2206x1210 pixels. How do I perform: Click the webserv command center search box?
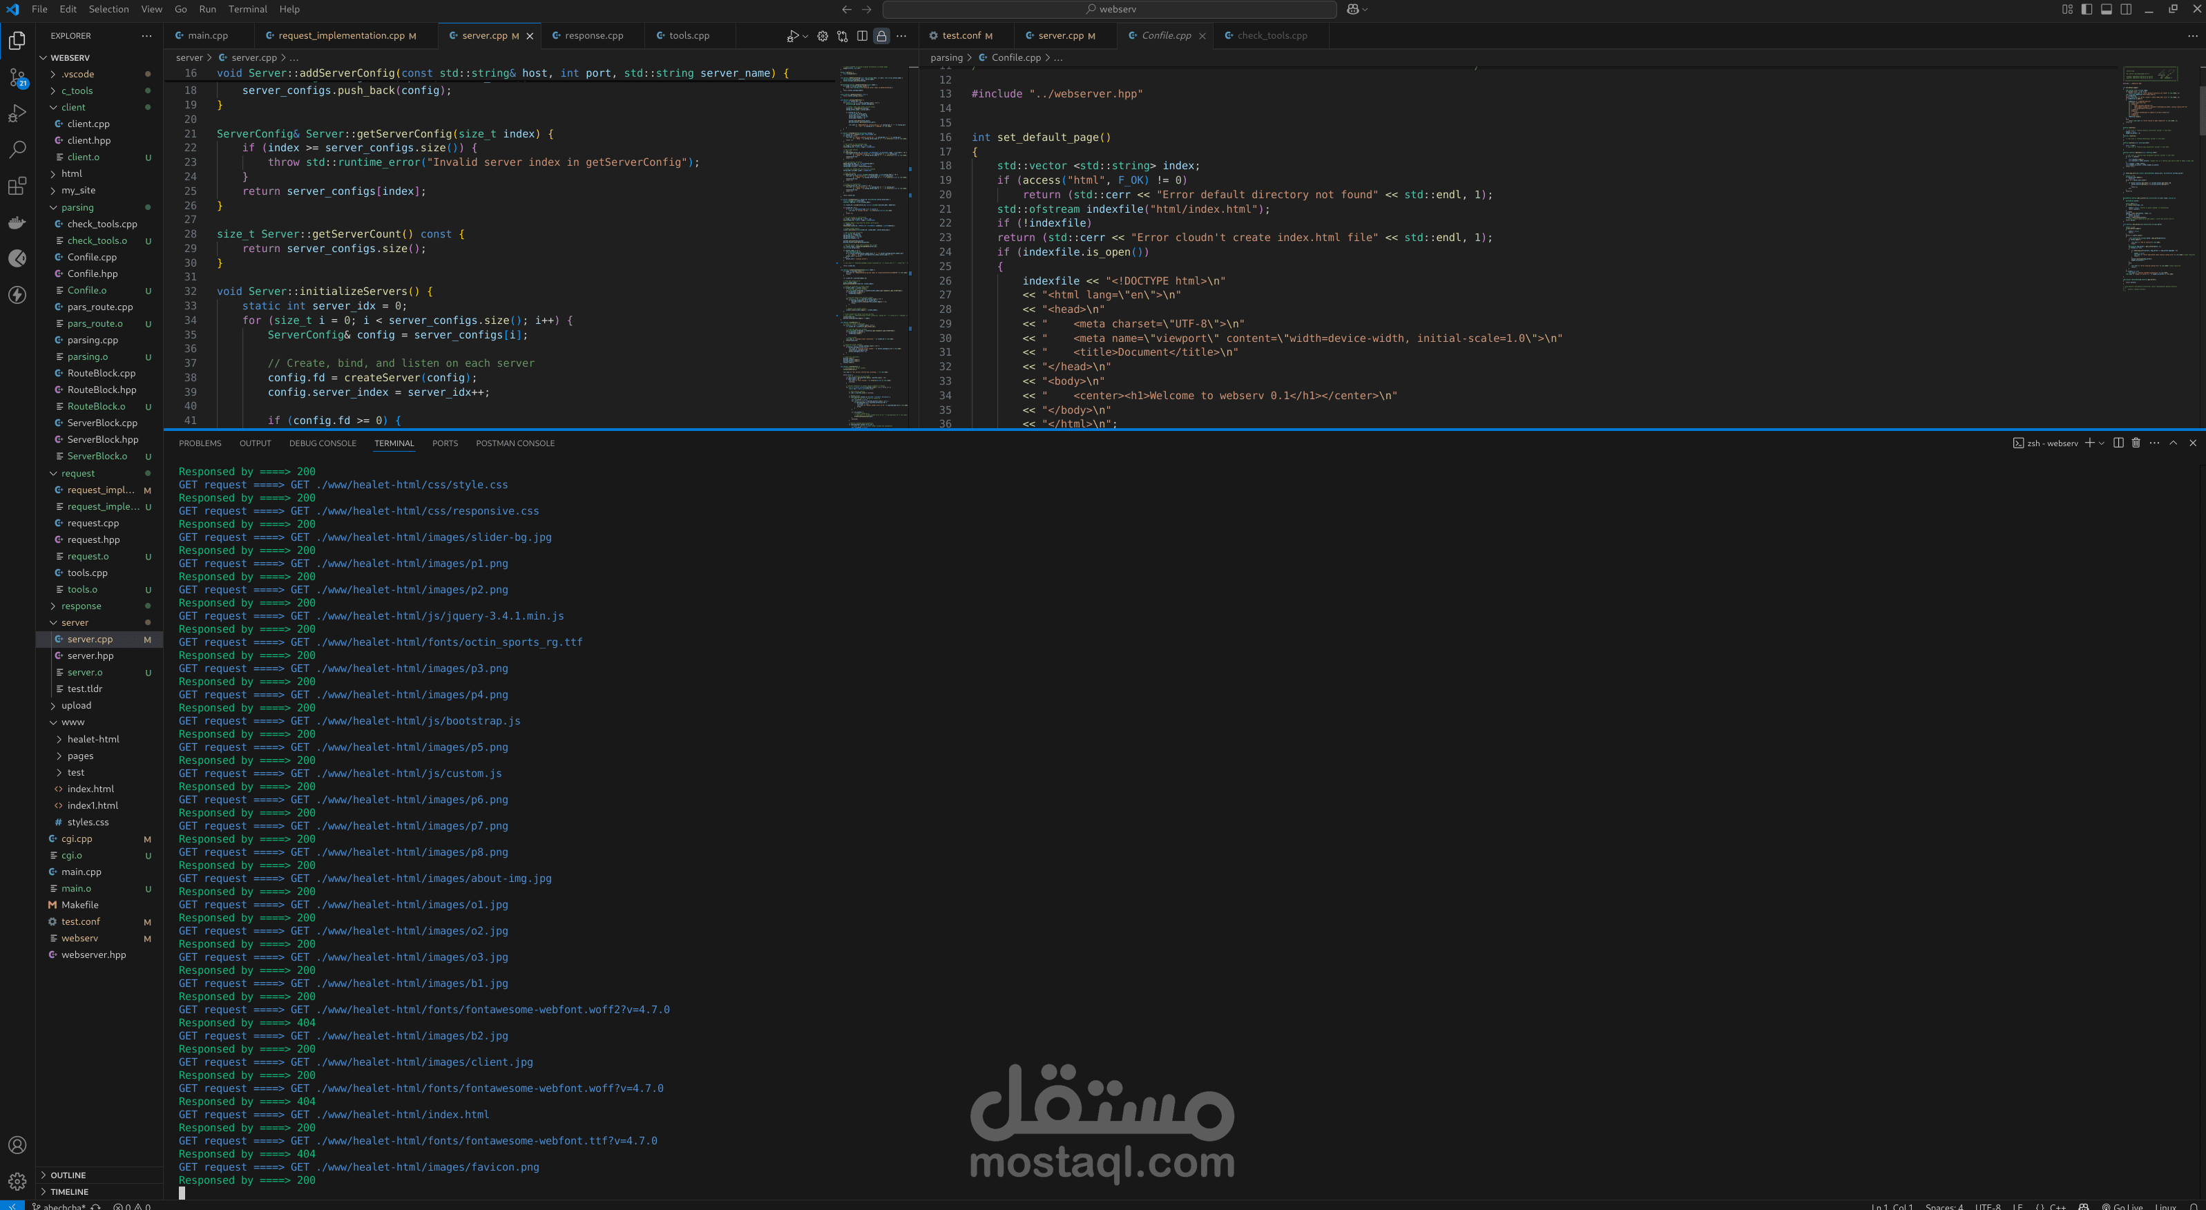point(1109,10)
